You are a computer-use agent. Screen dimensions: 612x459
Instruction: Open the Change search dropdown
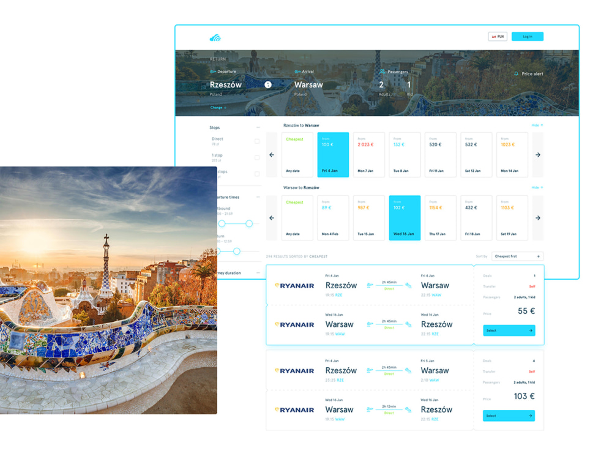coord(218,107)
